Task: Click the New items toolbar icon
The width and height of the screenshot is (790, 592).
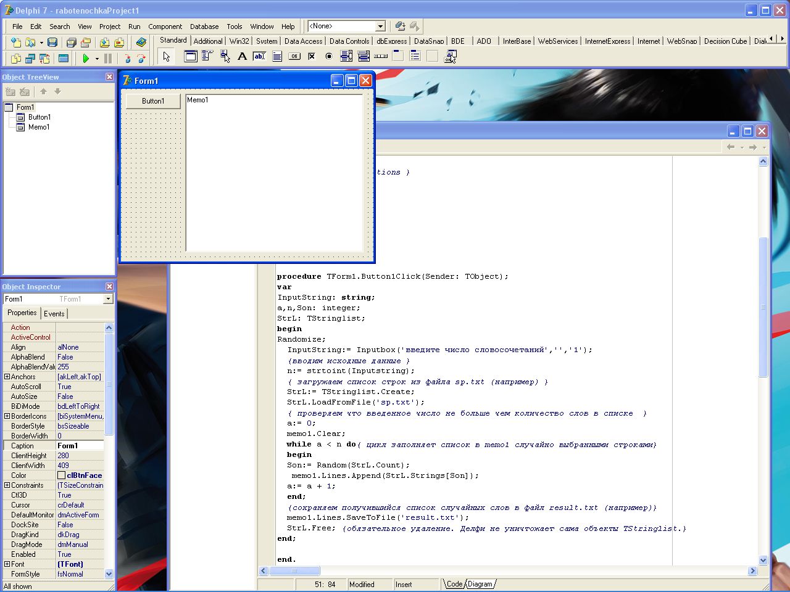Action: [15, 43]
